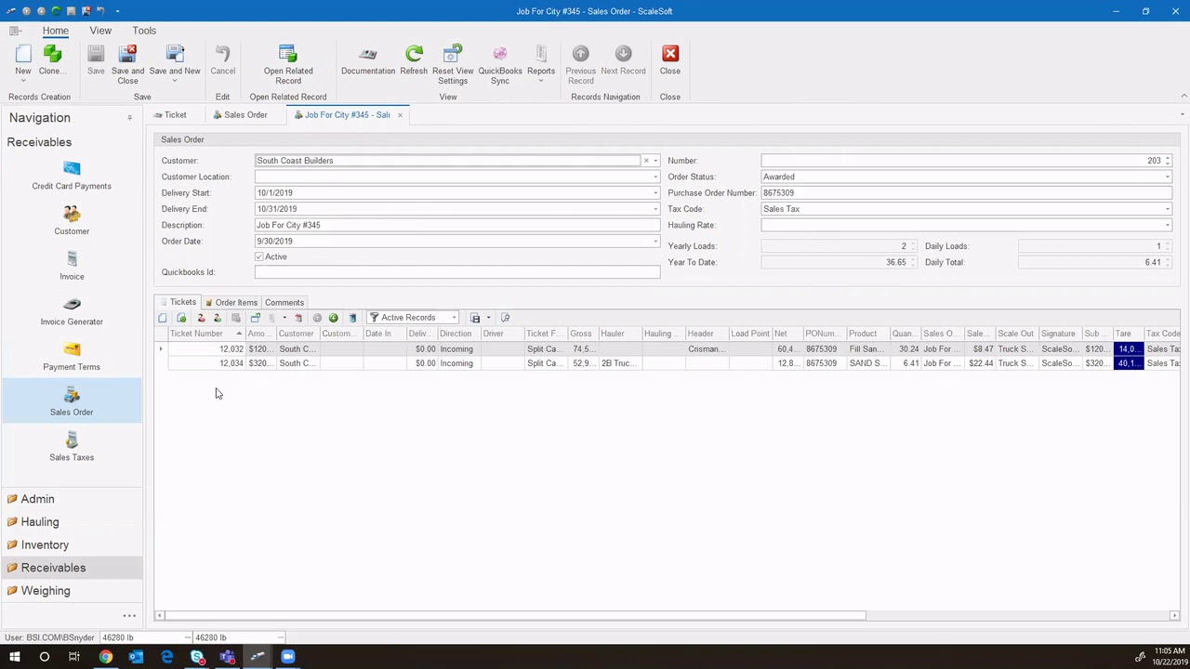Click the Save and Close ribbon button
The height and width of the screenshot is (669, 1190).
(128, 64)
